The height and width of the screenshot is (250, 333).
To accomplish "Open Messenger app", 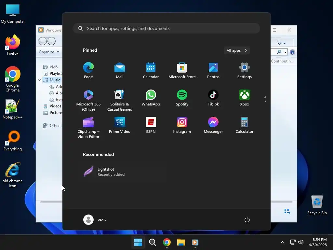I will pos(213,125).
